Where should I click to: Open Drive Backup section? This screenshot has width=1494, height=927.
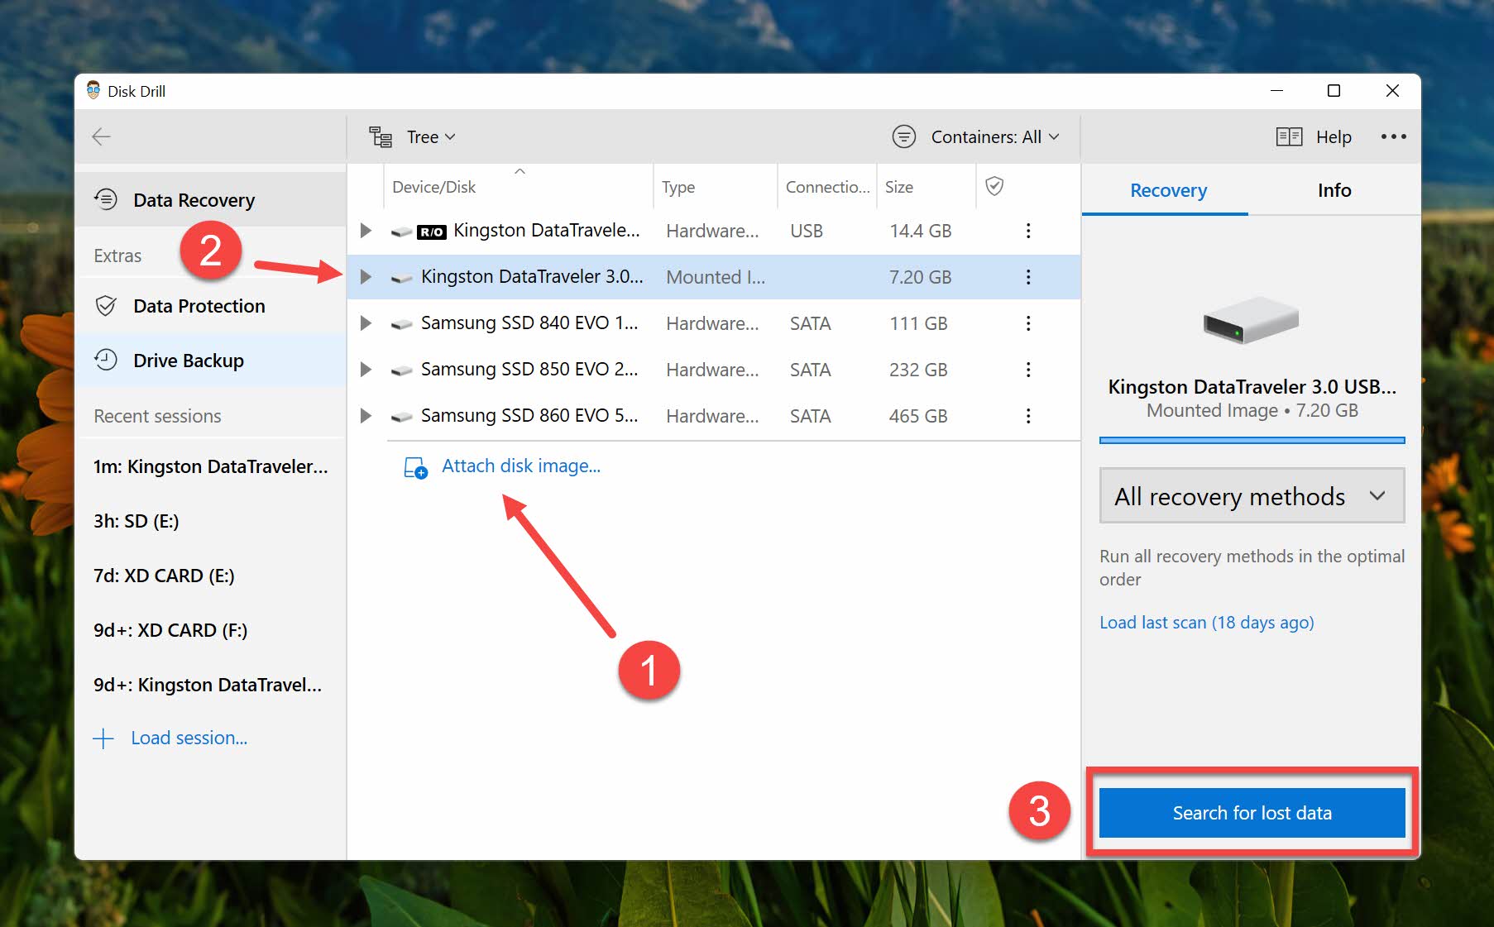210,360
